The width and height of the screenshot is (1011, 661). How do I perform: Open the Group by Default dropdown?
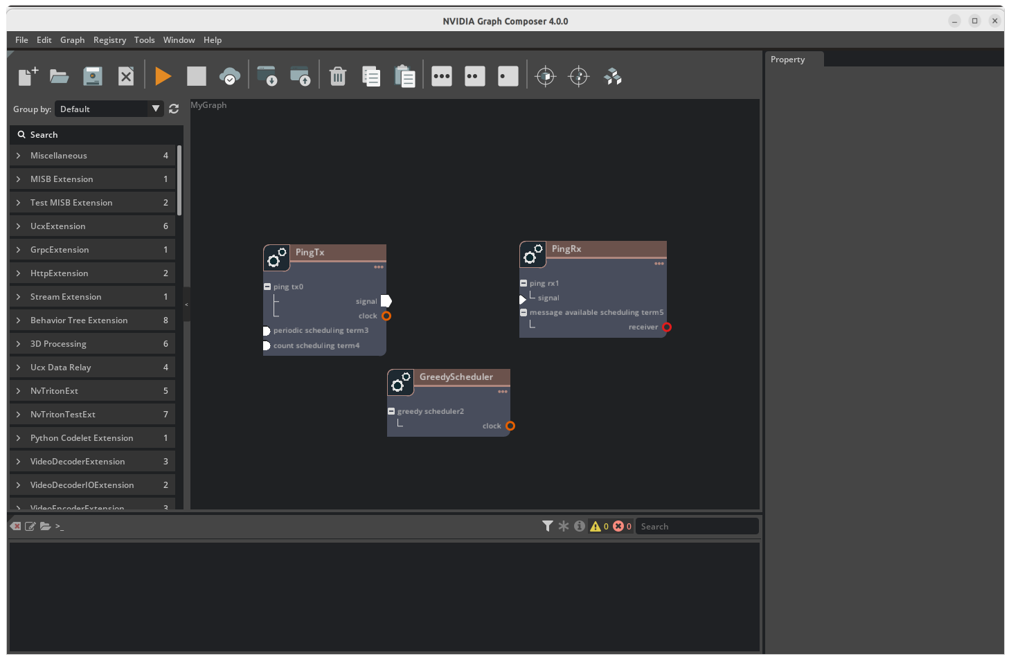pyautogui.click(x=109, y=109)
